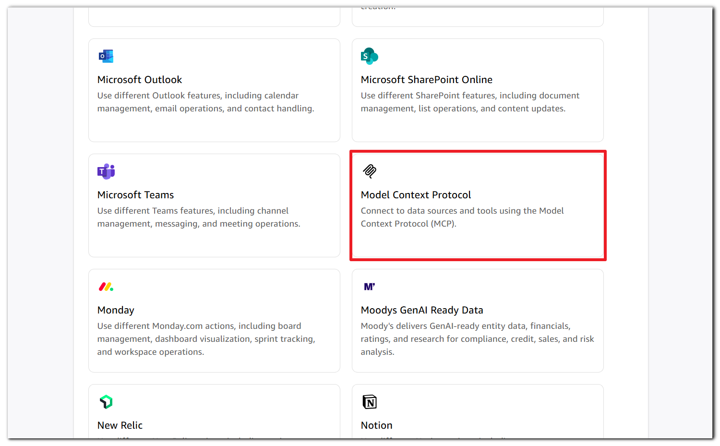Open the Monday card title

pyautogui.click(x=116, y=310)
